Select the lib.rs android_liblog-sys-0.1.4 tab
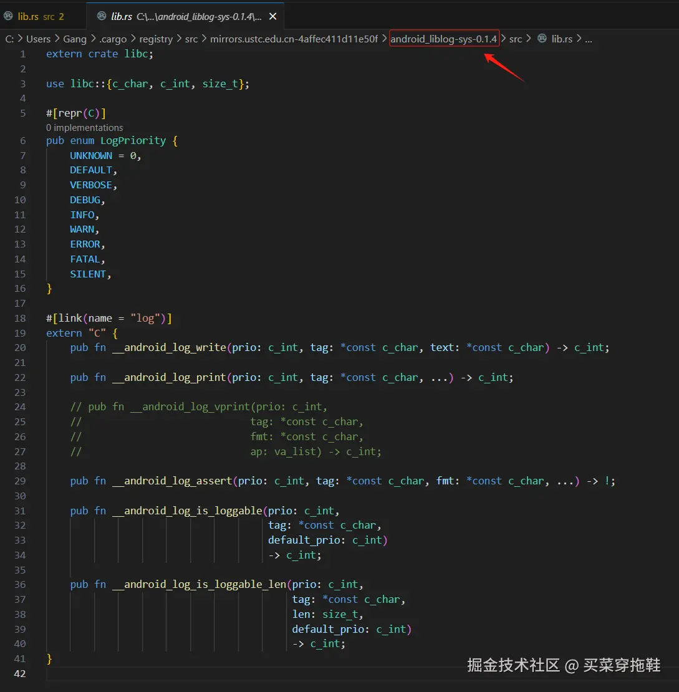This screenshot has height=692, width=679. (x=185, y=16)
